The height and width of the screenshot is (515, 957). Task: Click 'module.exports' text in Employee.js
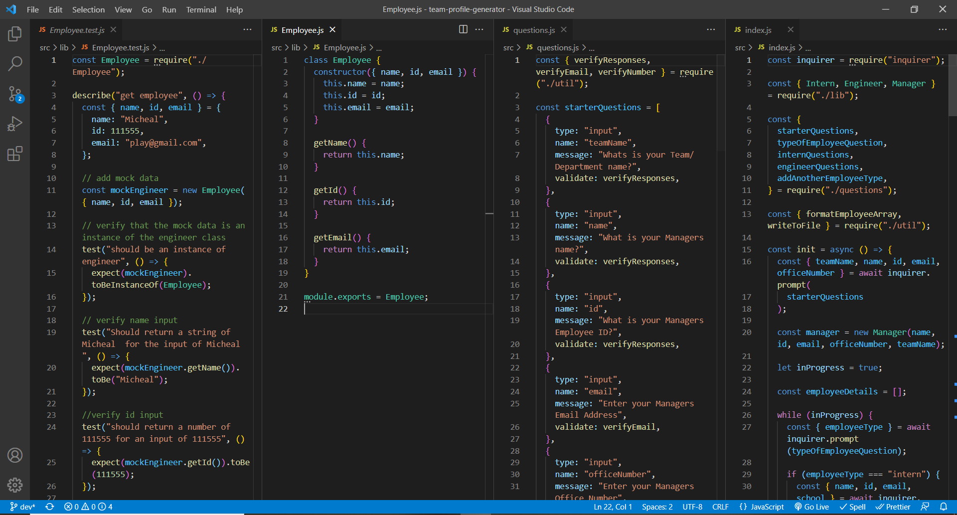[x=337, y=297]
